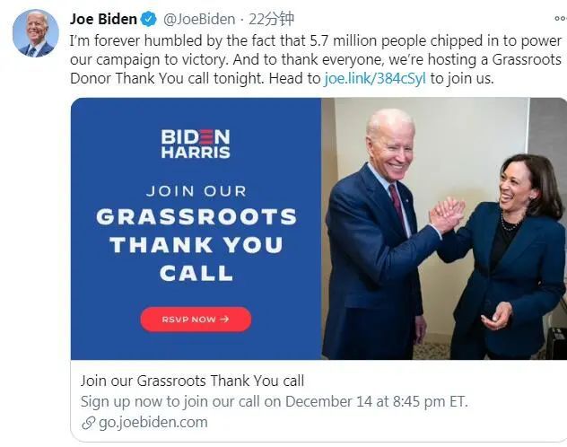Click the arrow in RSVP NOW button
The width and height of the screenshot is (567, 447).
point(224,319)
